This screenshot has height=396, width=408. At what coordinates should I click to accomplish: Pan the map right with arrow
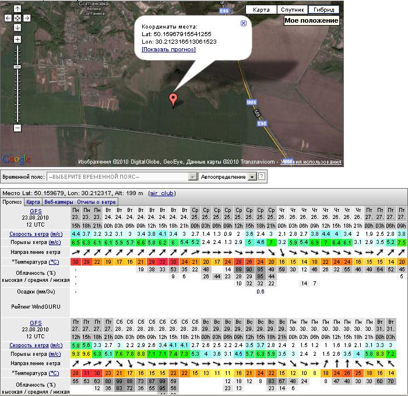coord(27,18)
